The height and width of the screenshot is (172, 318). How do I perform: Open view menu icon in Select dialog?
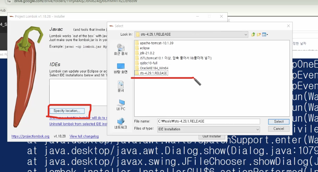point(265,35)
